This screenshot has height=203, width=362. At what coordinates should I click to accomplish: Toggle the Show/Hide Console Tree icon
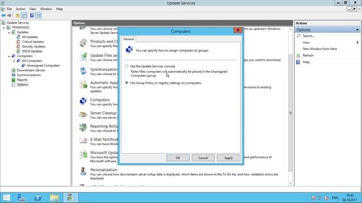point(24,15)
